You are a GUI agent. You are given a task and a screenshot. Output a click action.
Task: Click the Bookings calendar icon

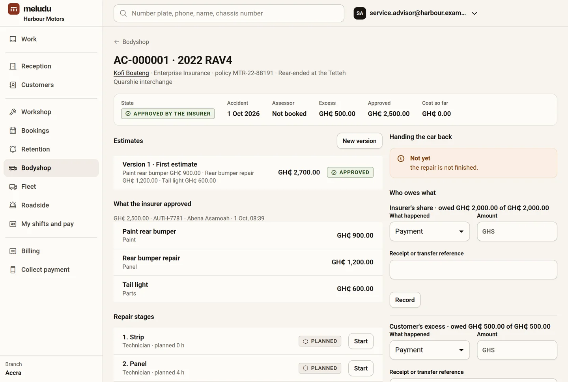coord(13,131)
